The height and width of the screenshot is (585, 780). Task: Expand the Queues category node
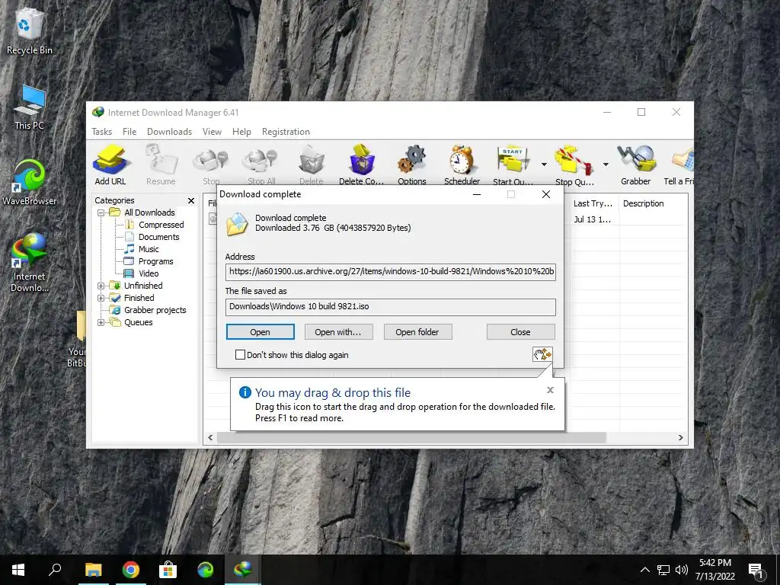101,322
